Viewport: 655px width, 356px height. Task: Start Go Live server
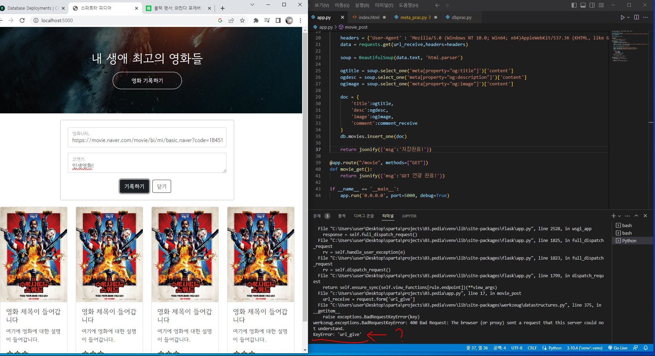[x=618, y=348]
